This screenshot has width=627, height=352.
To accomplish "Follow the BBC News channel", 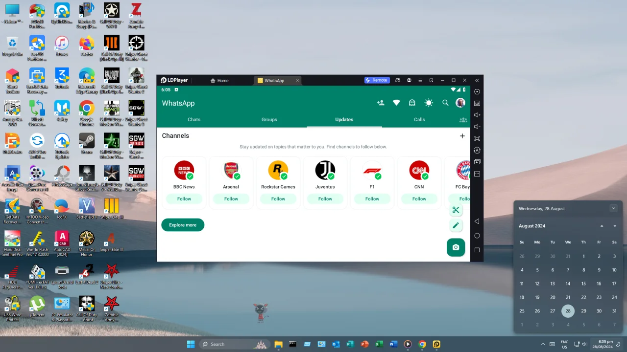I will tap(184, 199).
